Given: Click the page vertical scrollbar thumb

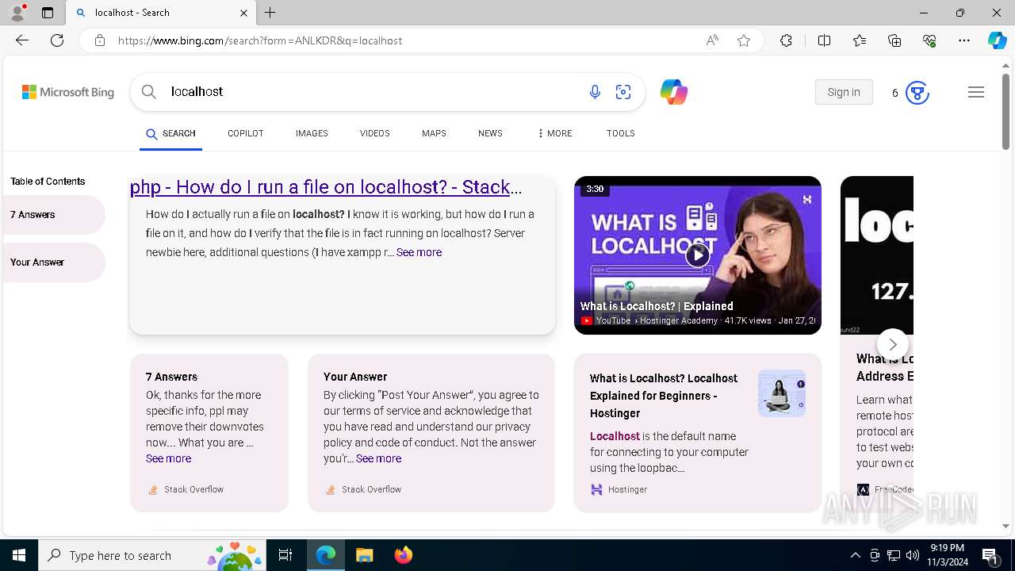Looking at the screenshot, I should tap(1005, 111).
